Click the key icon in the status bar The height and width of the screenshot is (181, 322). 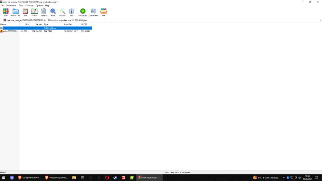click(x=5, y=172)
